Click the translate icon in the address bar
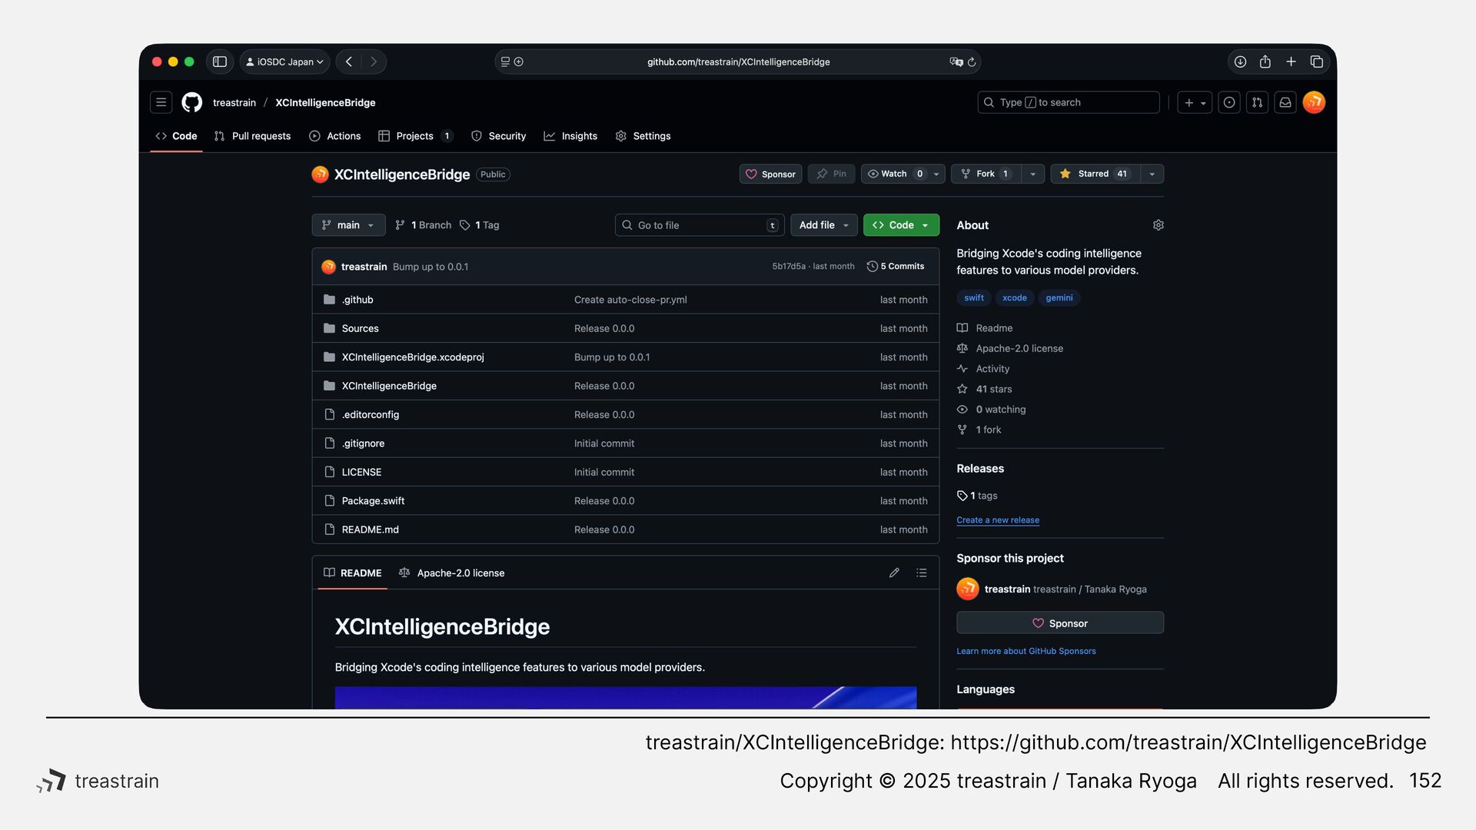1476x830 pixels. (956, 61)
